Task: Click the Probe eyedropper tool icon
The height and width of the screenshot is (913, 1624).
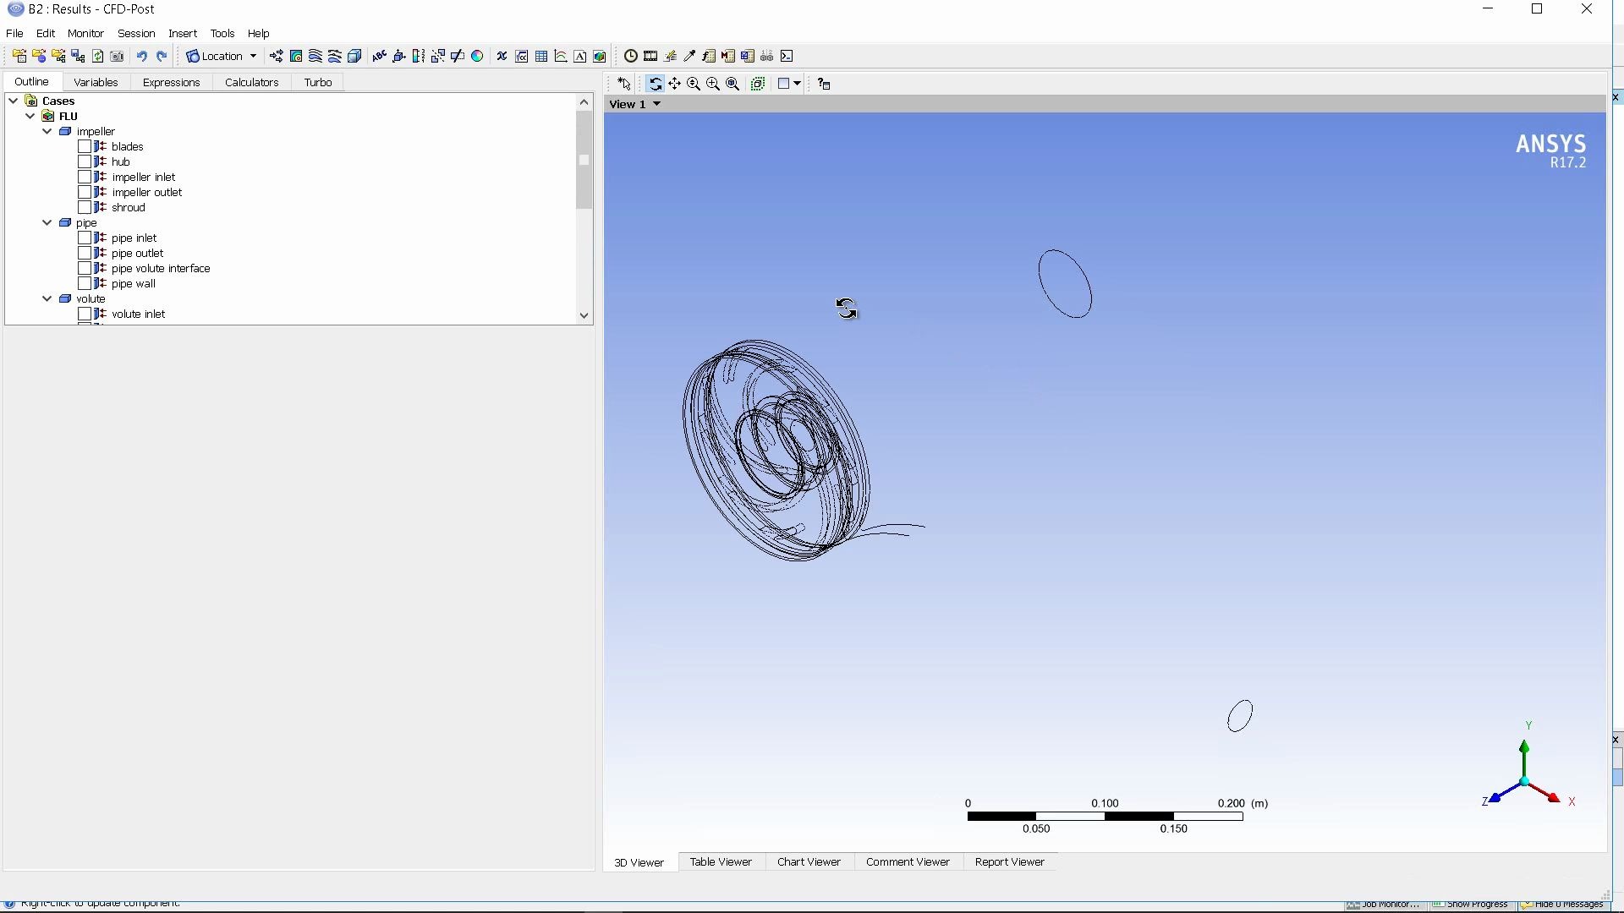Action: click(690, 57)
